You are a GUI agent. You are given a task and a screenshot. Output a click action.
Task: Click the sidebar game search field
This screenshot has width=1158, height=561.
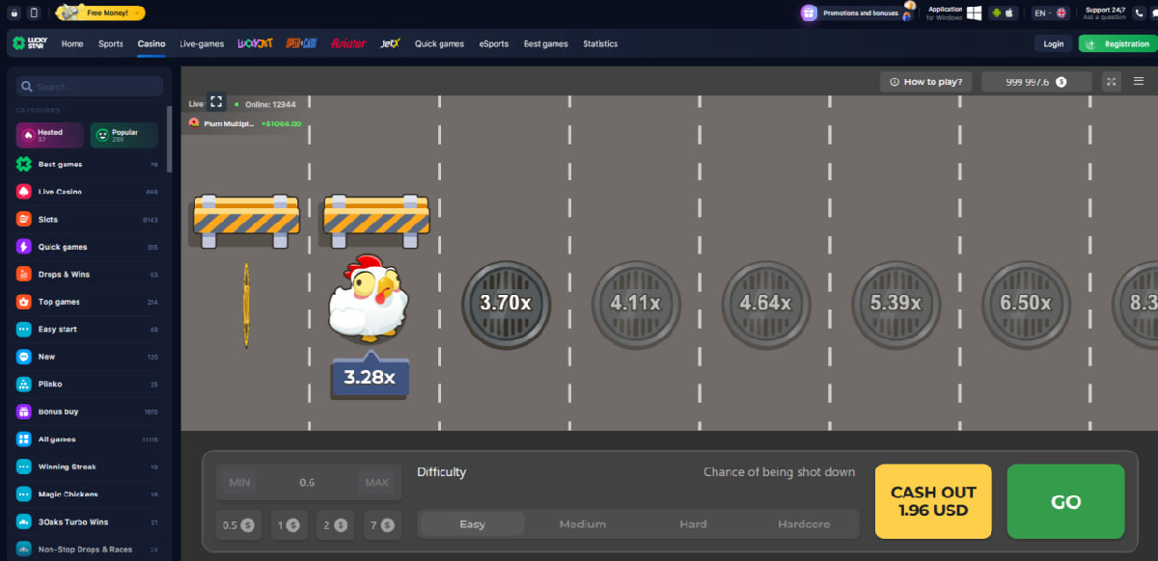click(x=89, y=87)
